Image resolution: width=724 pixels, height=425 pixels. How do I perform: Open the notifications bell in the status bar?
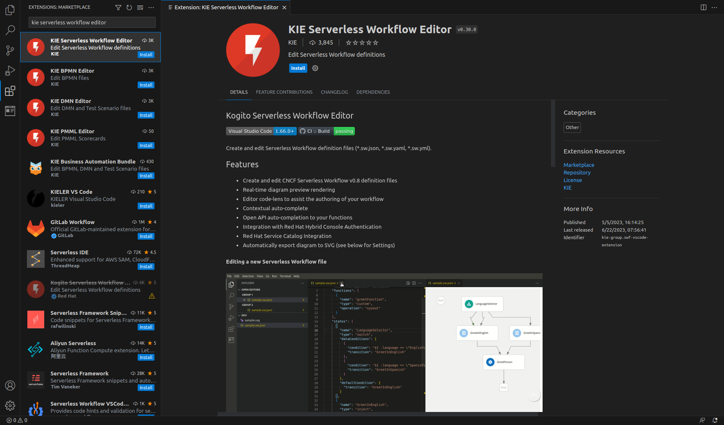(714, 420)
